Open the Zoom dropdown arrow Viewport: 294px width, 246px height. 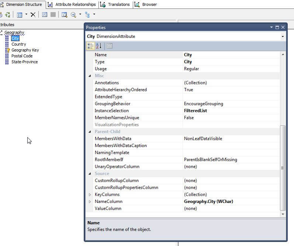(x=80, y=14)
